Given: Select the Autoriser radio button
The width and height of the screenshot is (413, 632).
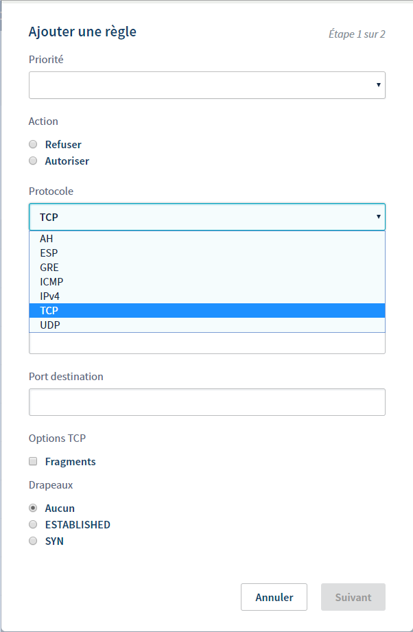Looking at the screenshot, I should pyautogui.click(x=33, y=161).
